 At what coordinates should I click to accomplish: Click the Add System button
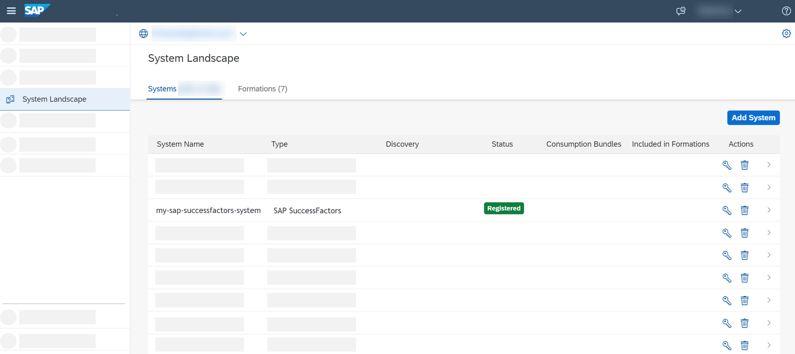pyautogui.click(x=754, y=117)
